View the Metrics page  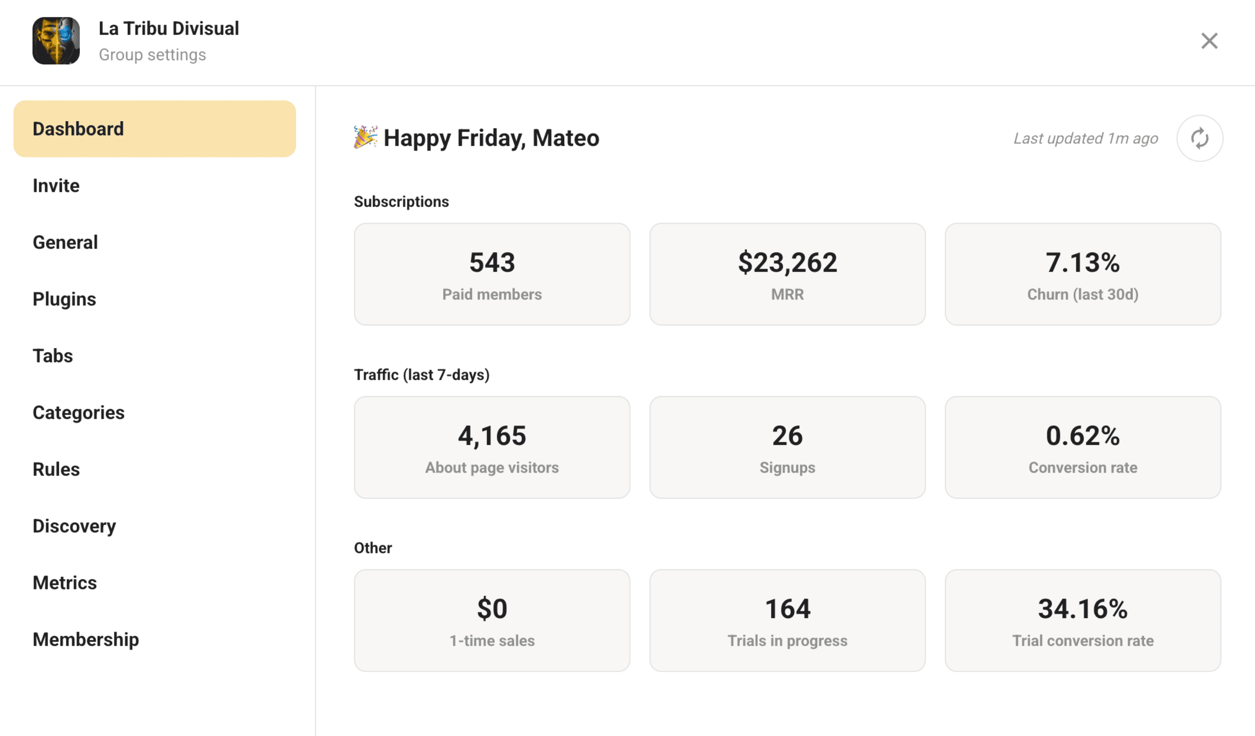click(x=65, y=583)
